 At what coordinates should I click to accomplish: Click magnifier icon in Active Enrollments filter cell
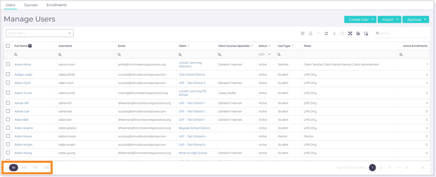click(401, 55)
